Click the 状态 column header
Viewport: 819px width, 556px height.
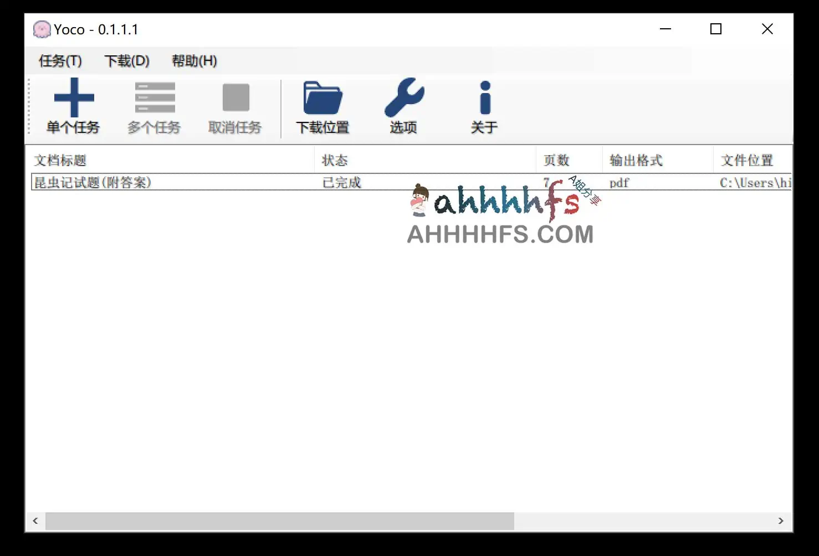335,160
